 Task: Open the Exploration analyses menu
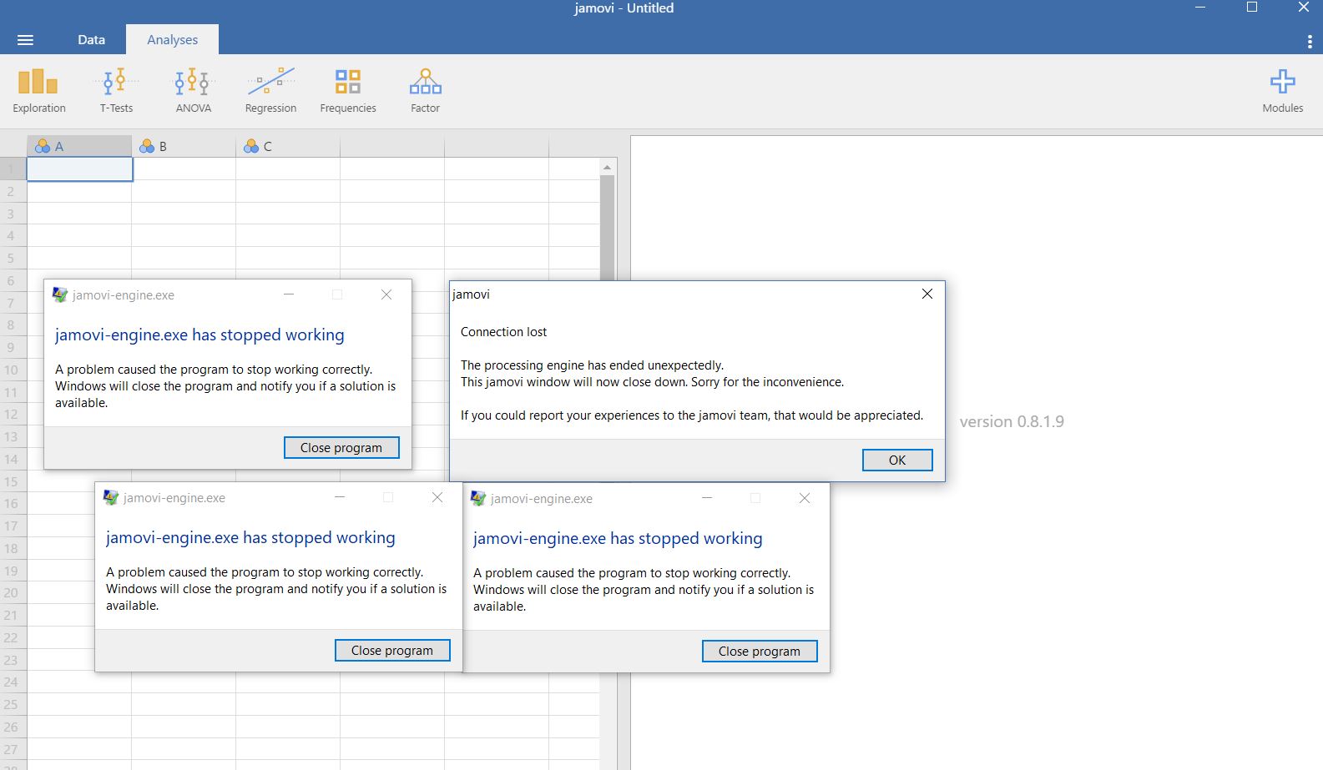click(38, 90)
